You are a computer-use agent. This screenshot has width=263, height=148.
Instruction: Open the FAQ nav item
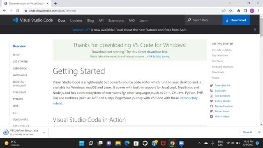tap(131, 21)
